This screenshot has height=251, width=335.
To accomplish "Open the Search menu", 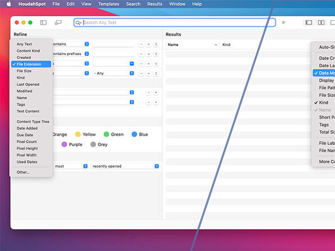I will click(133, 4).
